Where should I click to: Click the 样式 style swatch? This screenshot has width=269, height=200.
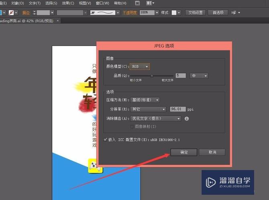tap(174, 12)
